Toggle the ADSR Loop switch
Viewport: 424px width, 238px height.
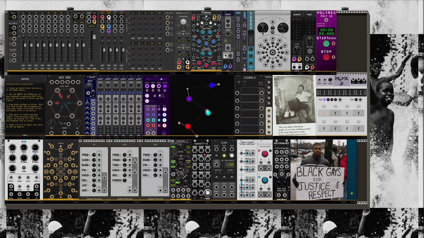(24, 168)
